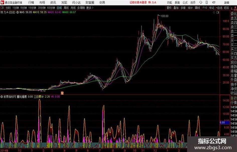The width and height of the screenshot is (237, 152).
Task: Toggle the left sidebar panel icon
Action: (x=2, y=8)
